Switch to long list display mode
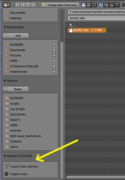The height and width of the screenshot is (180, 125). click(89, 5)
